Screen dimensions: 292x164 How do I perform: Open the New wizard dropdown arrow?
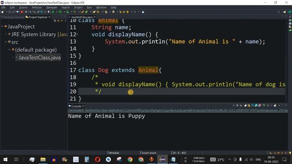6,12
